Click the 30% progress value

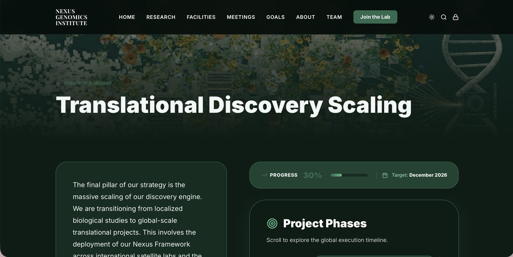click(313, 175)
